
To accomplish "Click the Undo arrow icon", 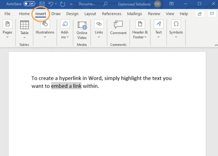I will pos(51,4).
